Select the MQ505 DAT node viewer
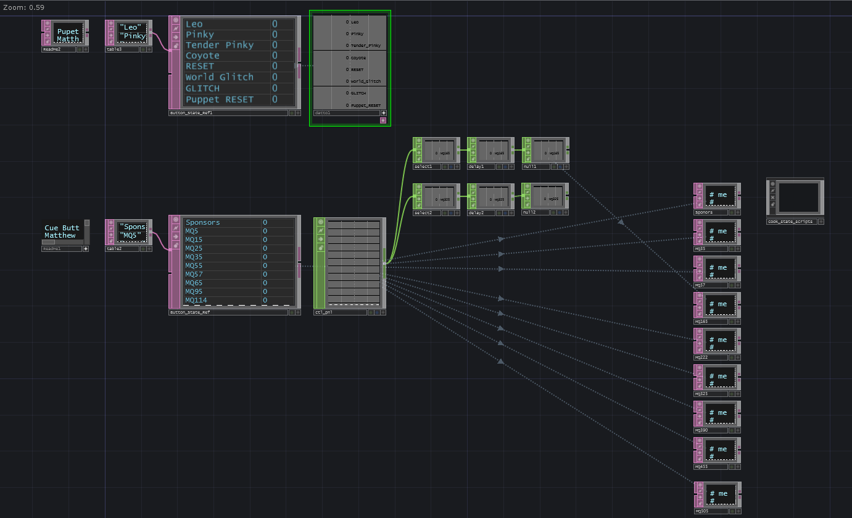The width and height of the screenshot is (852, 518). [721, 493]
